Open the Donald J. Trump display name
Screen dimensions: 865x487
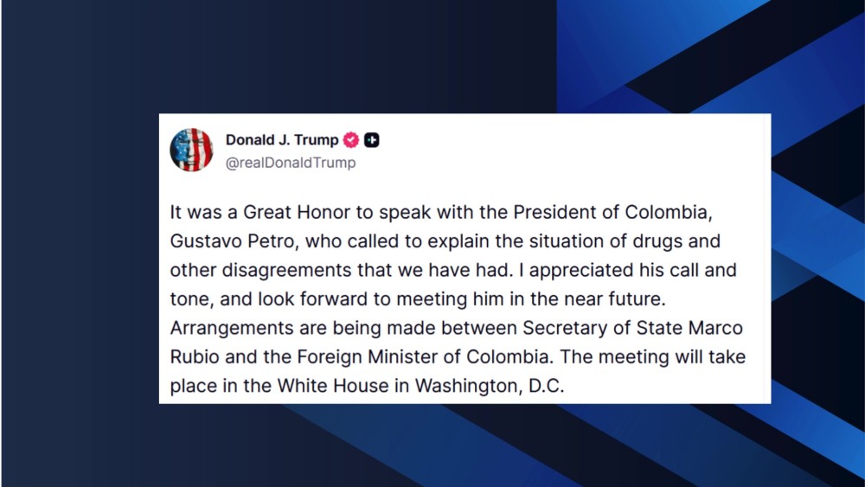(282, 140)
